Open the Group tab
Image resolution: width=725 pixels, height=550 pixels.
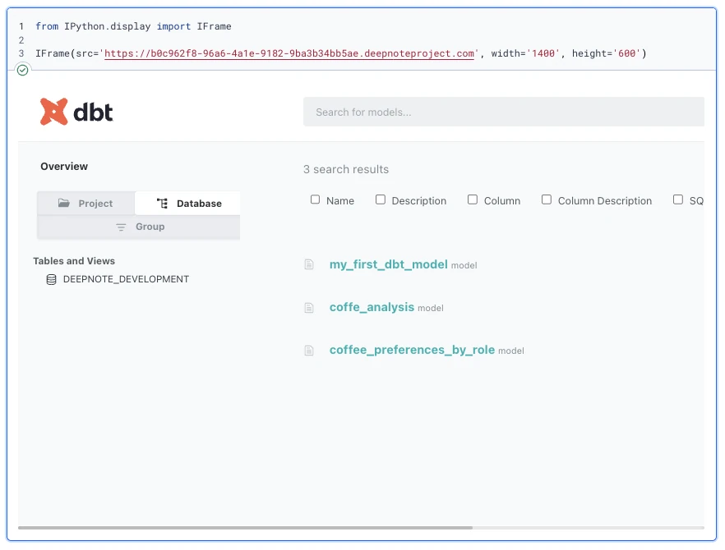[139, 227]
